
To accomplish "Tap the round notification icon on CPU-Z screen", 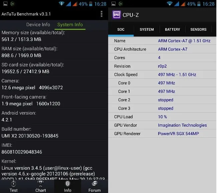I will coord(121,4).
